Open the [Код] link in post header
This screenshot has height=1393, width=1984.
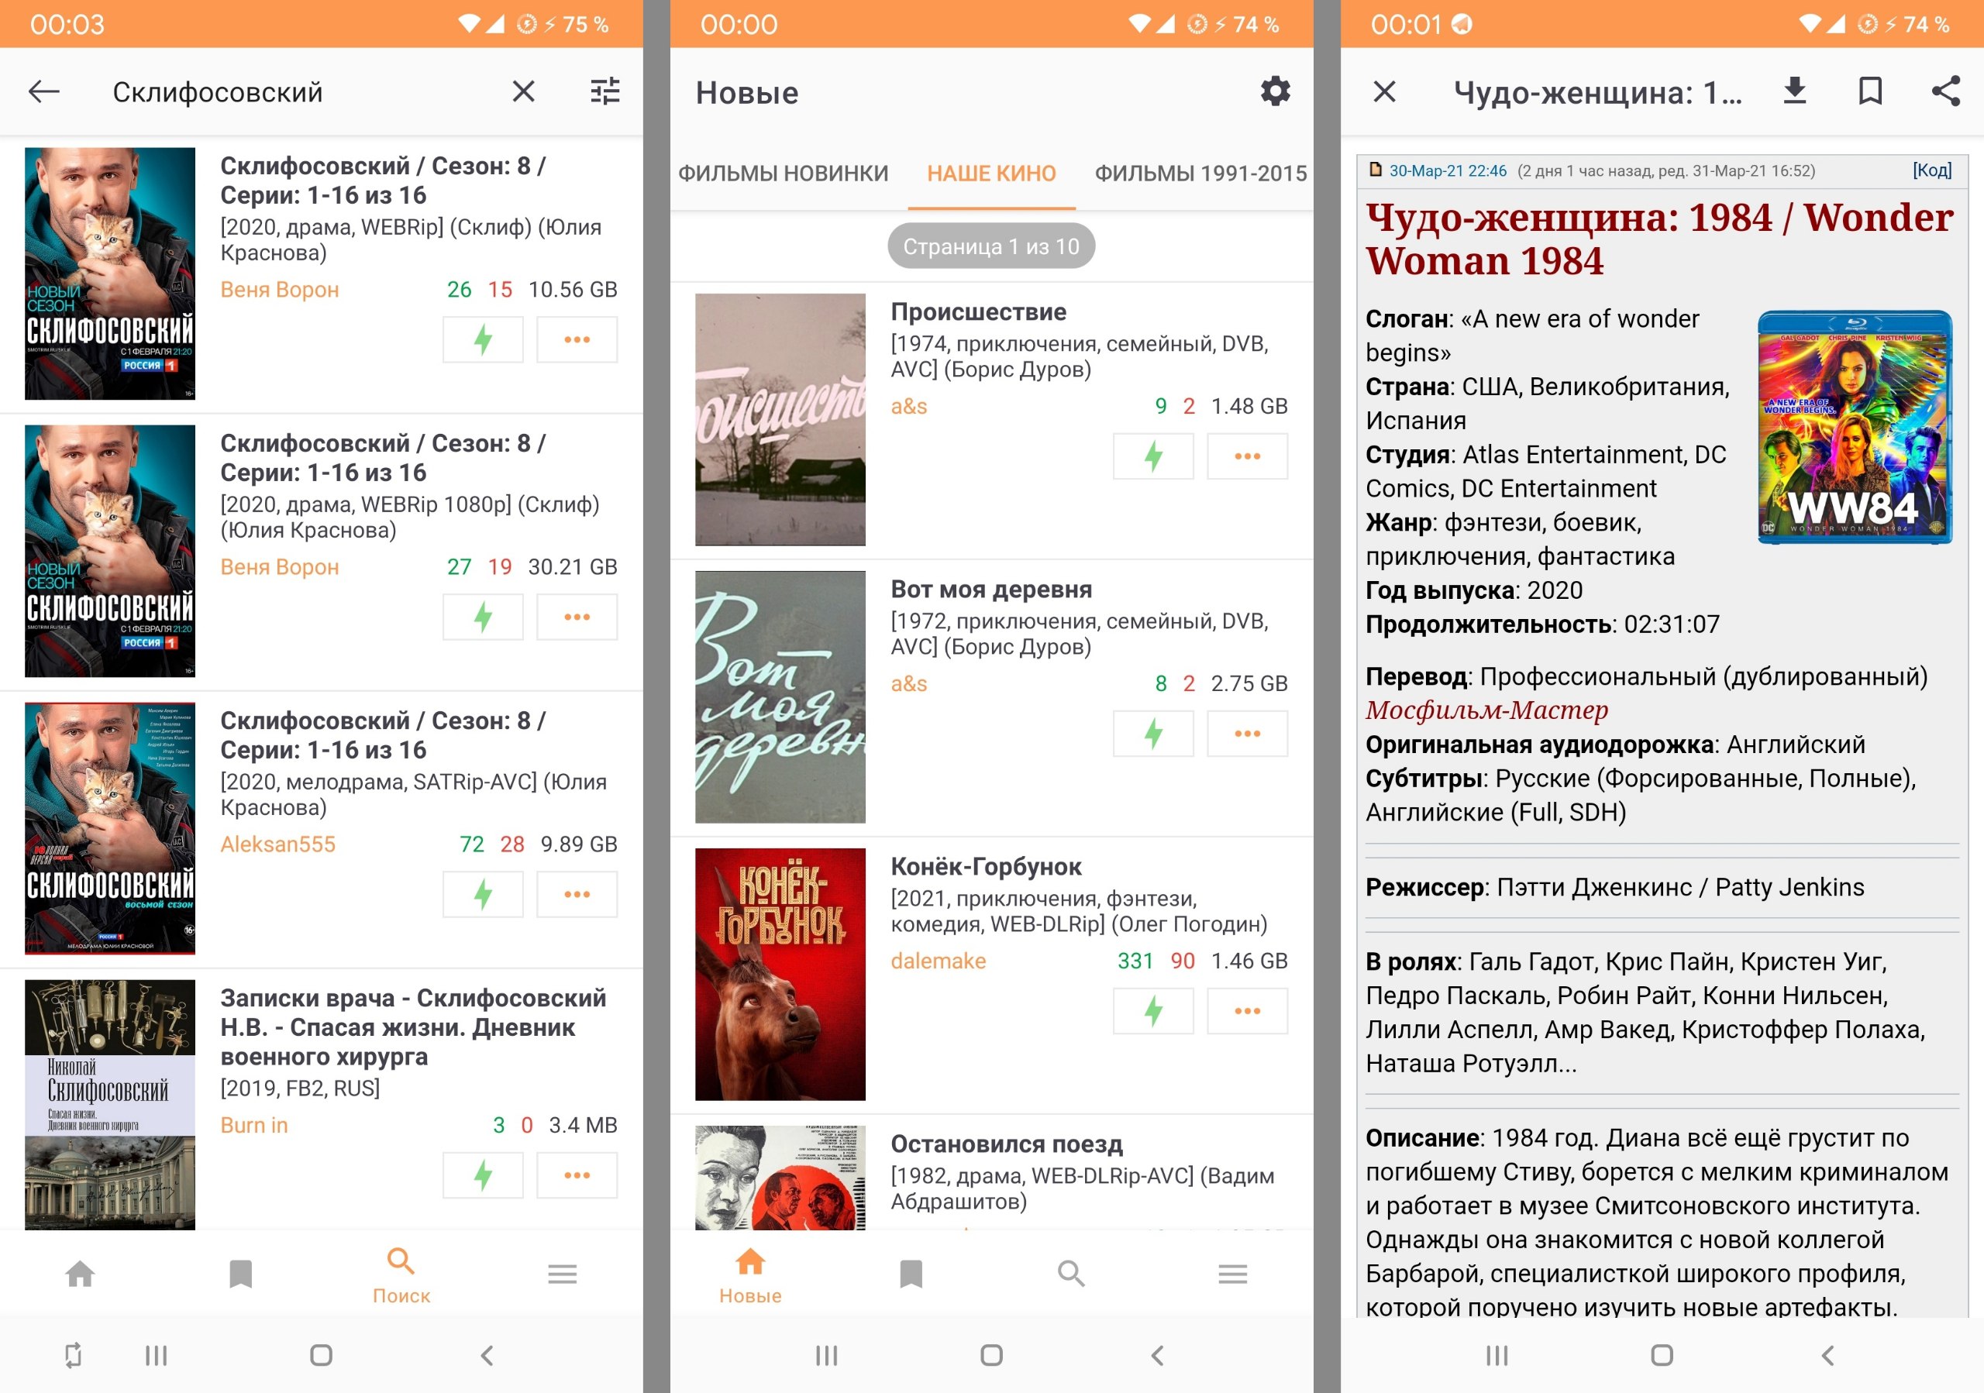[1931, 170]
